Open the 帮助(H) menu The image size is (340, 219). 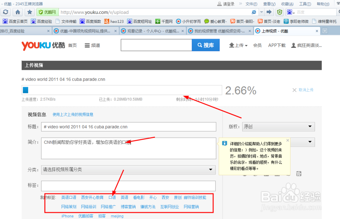click(x=323, y=4)
